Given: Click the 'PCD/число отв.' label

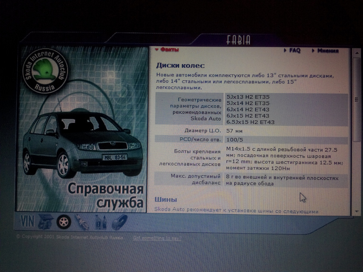Looking at the screenshot, I should pyautogui.click(x=200, y=139).
